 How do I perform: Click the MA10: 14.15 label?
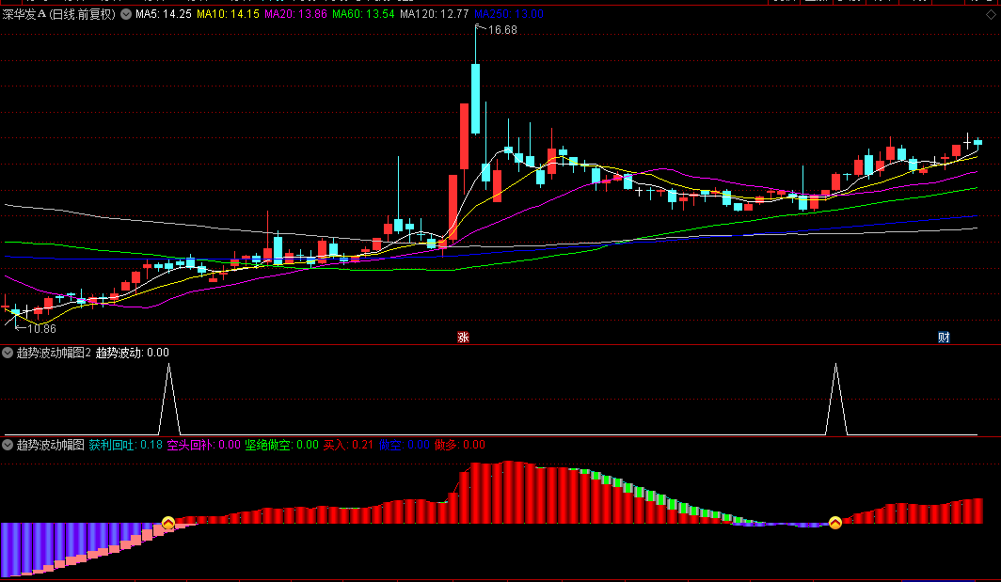tap(228, 14)
